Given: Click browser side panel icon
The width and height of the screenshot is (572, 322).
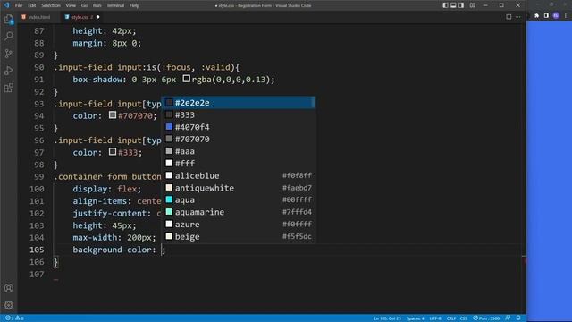Looking at the screenshot, I should (546, 16).
